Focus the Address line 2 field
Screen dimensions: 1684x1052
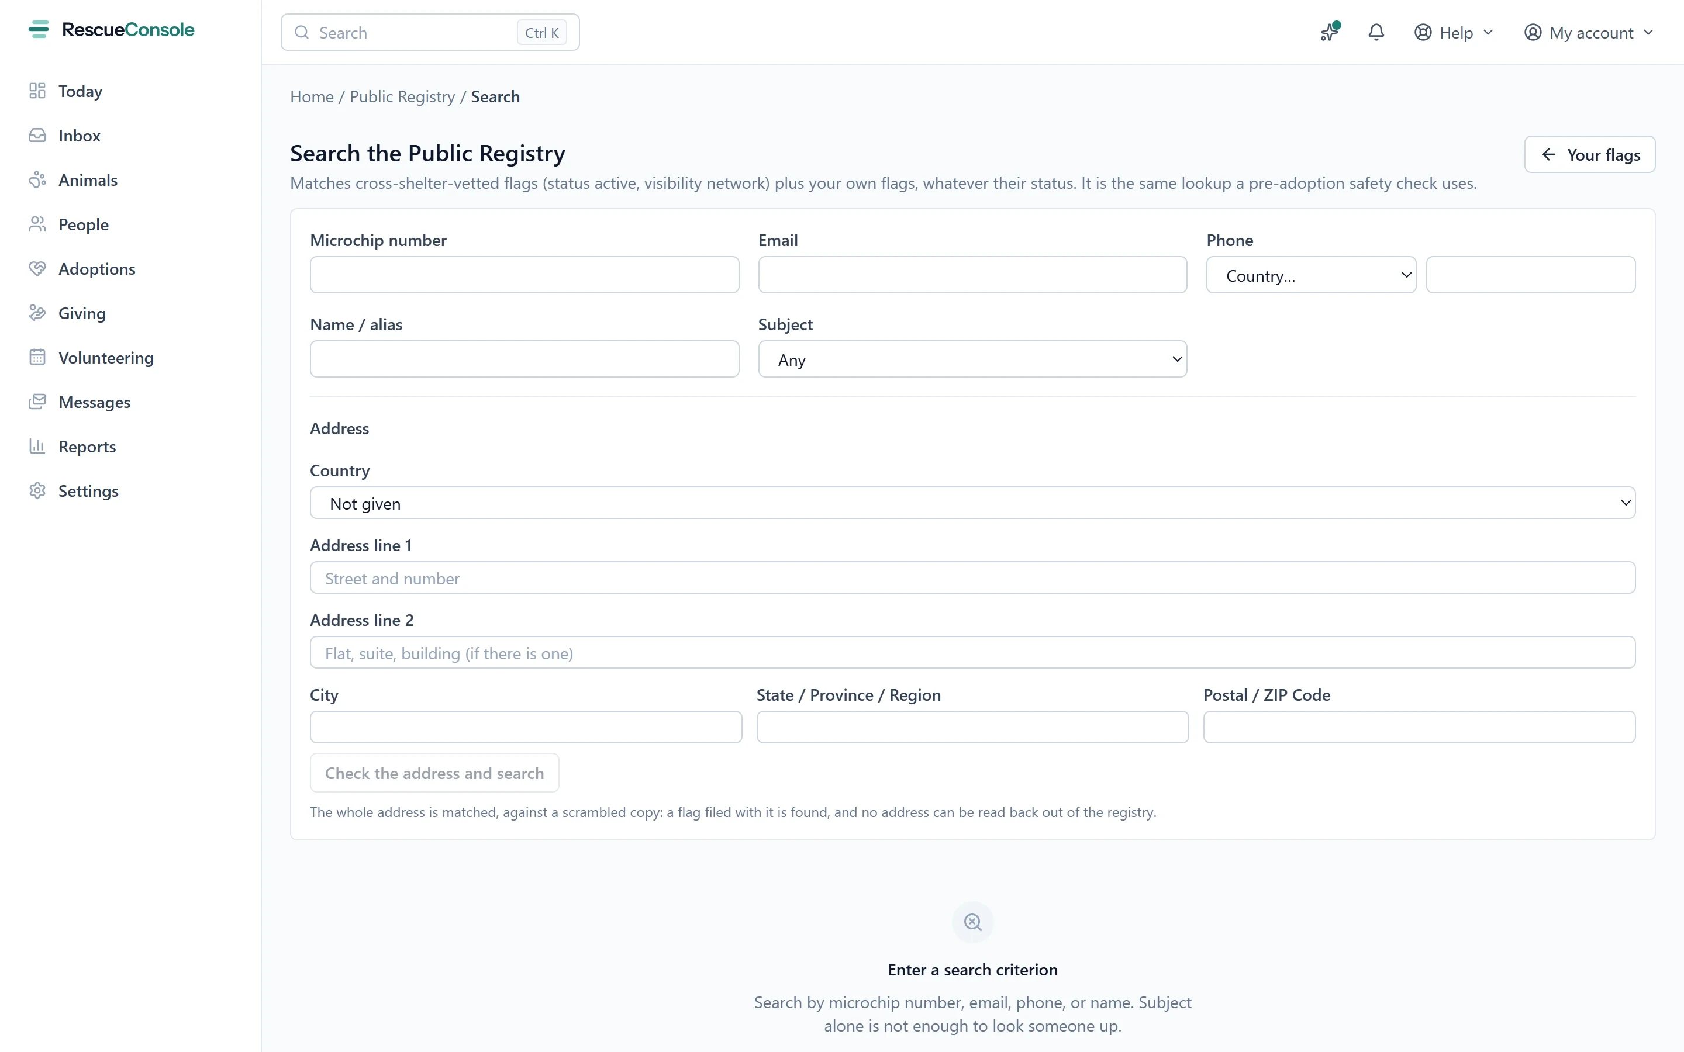coord(972,653)
